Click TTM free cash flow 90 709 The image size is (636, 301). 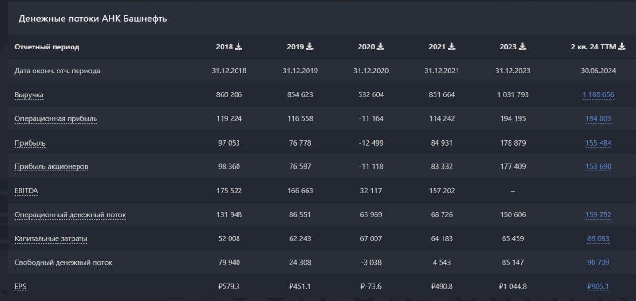point(598,263)
